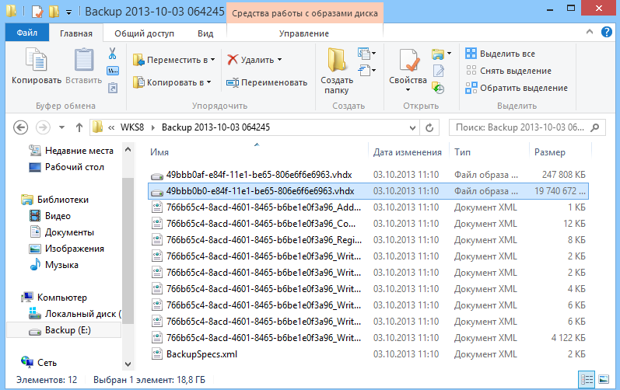Click the Refresh button beside address bar
The width and height of the screenshot is (620, 390).
pos(429,127)
